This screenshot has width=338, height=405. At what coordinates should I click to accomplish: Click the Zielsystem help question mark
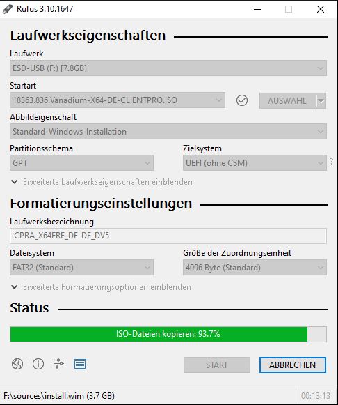332,162
